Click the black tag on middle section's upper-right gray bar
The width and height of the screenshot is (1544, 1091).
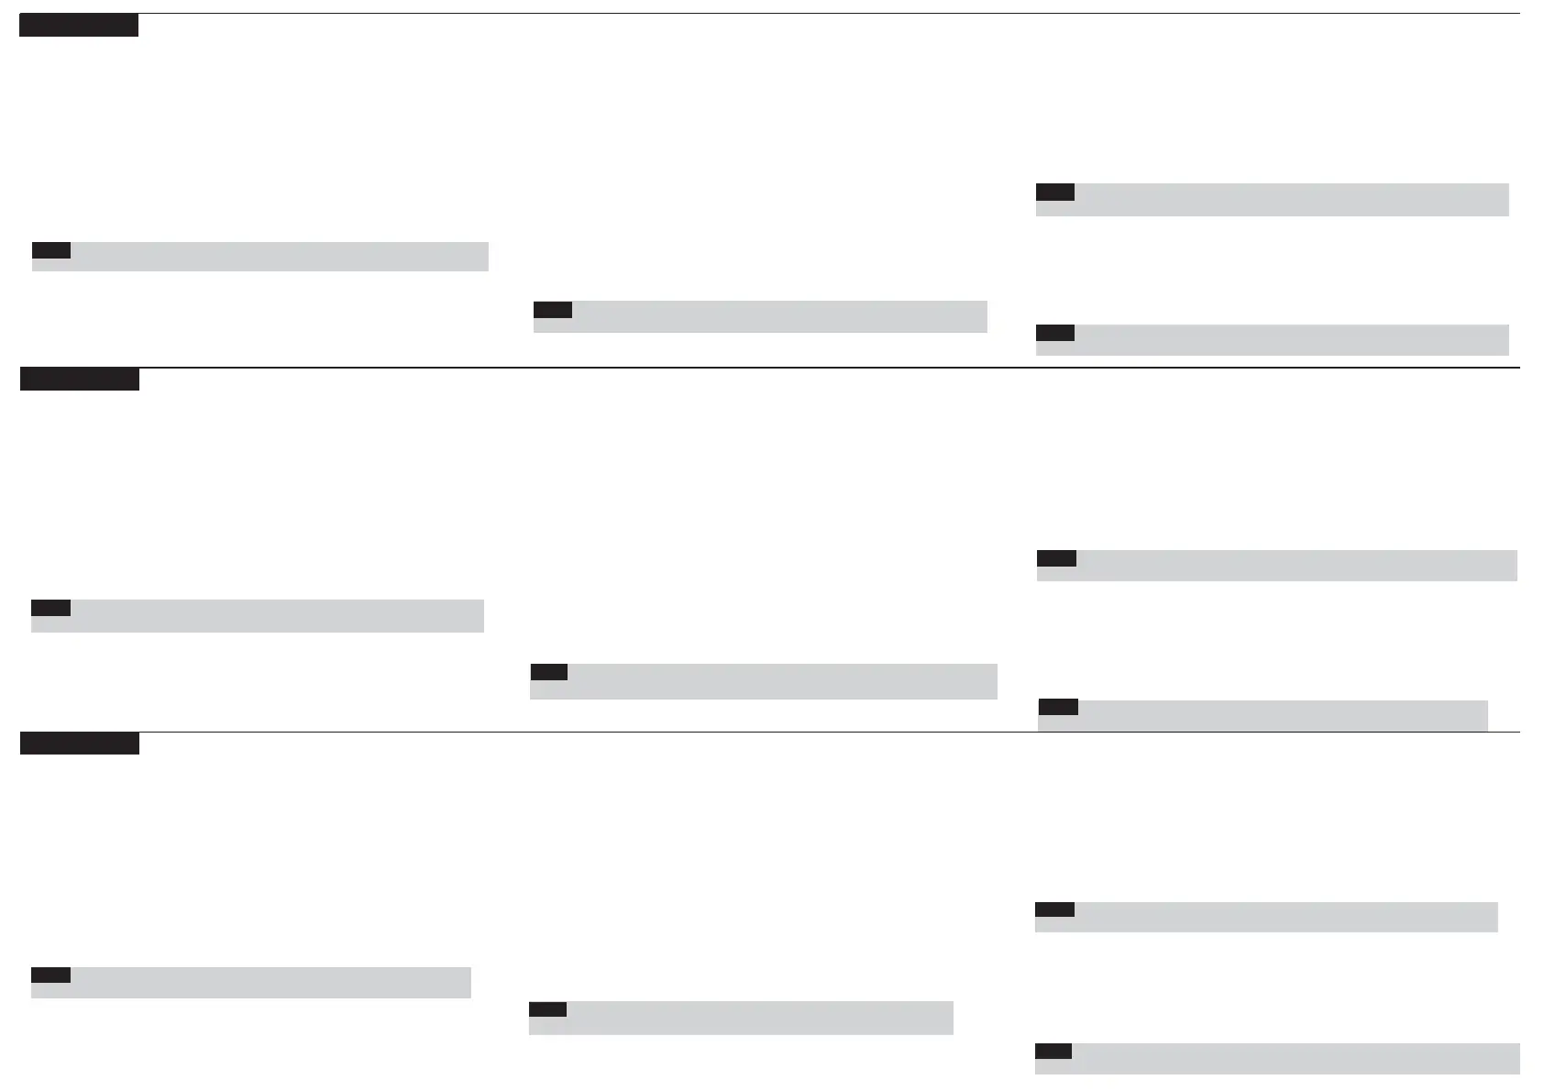point(1056,558)
